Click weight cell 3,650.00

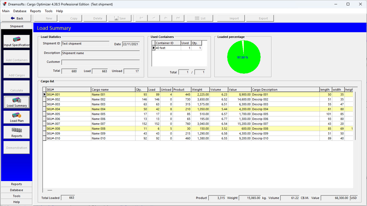pyautogui.click(x=200, y=99)
